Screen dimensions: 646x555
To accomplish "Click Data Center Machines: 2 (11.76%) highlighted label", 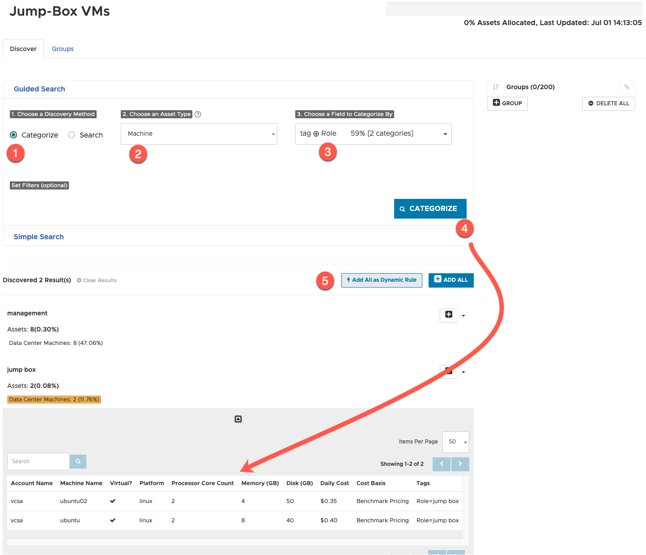I will (54, 400).
